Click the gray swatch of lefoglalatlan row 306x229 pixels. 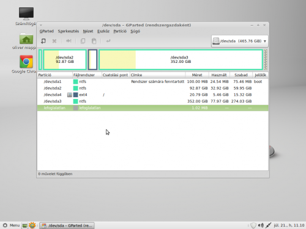click(76, 108)
